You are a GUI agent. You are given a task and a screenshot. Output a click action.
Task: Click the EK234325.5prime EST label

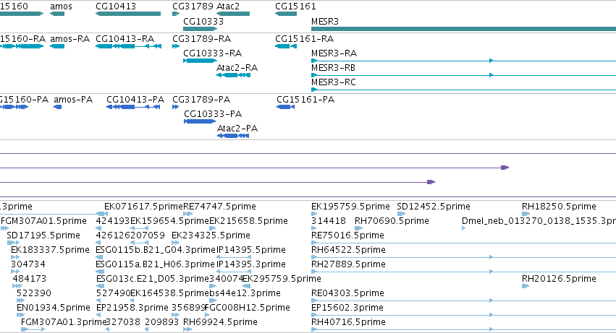211,235
